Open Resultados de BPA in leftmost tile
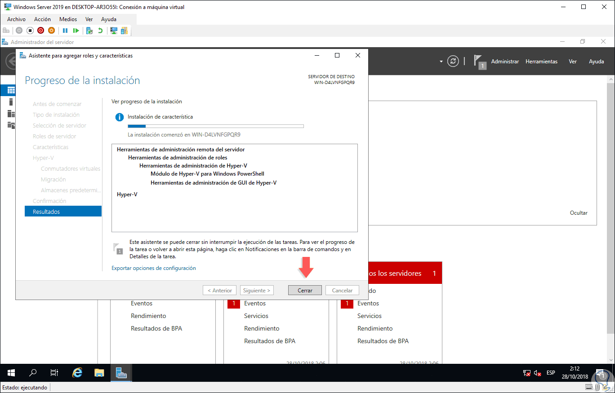615x393 pixels. 156,328
